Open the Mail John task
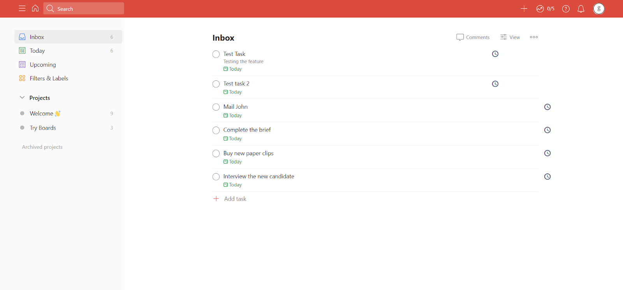Image resolution: width=623 pixels, height=290 pixels. [x=236, y=107]
